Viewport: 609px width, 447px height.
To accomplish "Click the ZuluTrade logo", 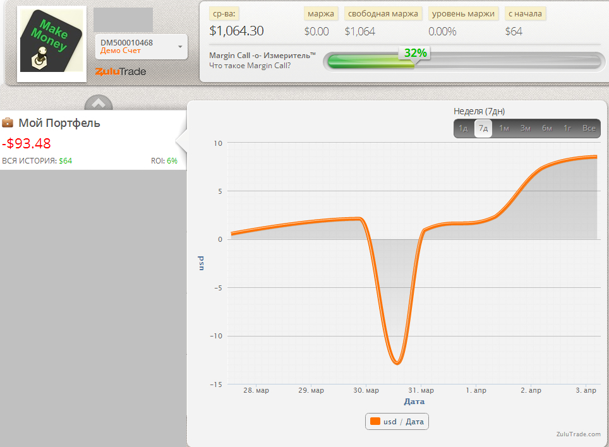I will click(121, 71).
